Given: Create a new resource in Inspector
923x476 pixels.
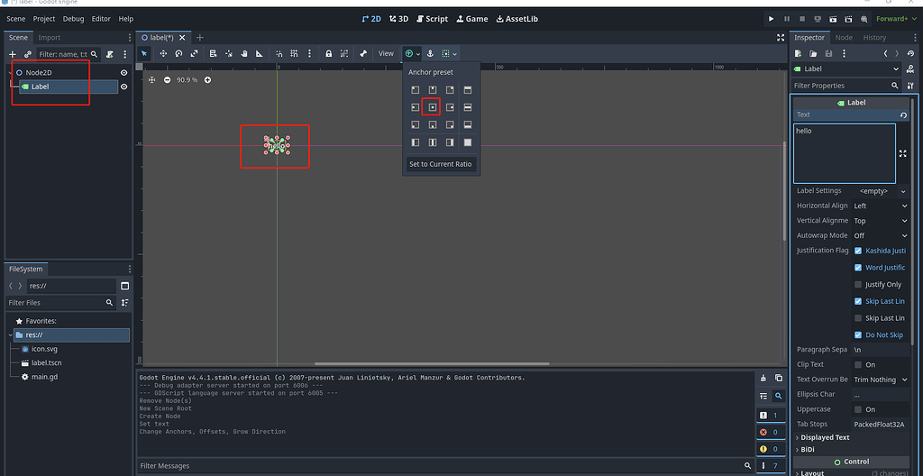Looking at the screenshot, I should coord(798,53).
